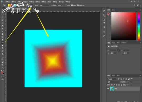Toggle filter for type layers
Screen dimensions: 142x102
pos(124,79)
